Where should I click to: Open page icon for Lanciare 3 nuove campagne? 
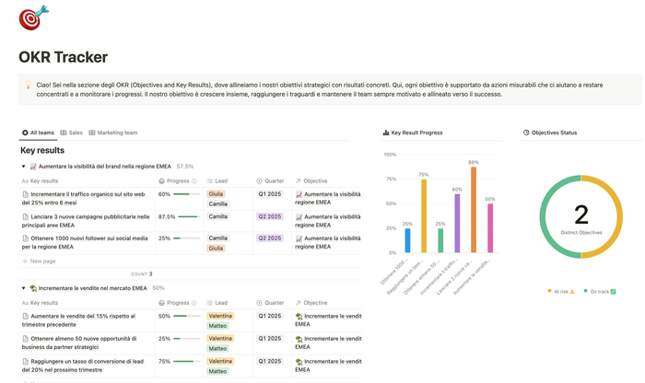point(25,217)
